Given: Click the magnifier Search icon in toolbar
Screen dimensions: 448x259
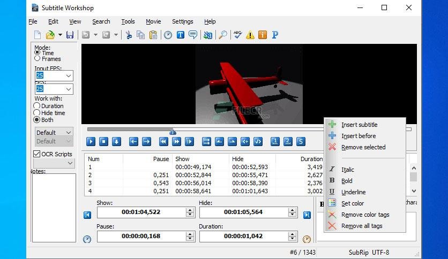Looking at the screenshot, I should click(223, 35).
